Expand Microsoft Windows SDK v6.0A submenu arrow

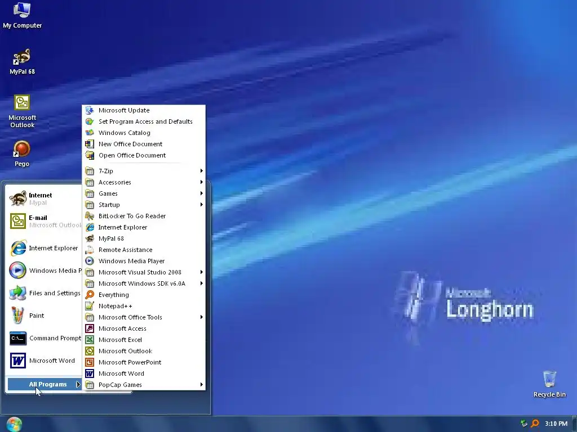[201, 283]
